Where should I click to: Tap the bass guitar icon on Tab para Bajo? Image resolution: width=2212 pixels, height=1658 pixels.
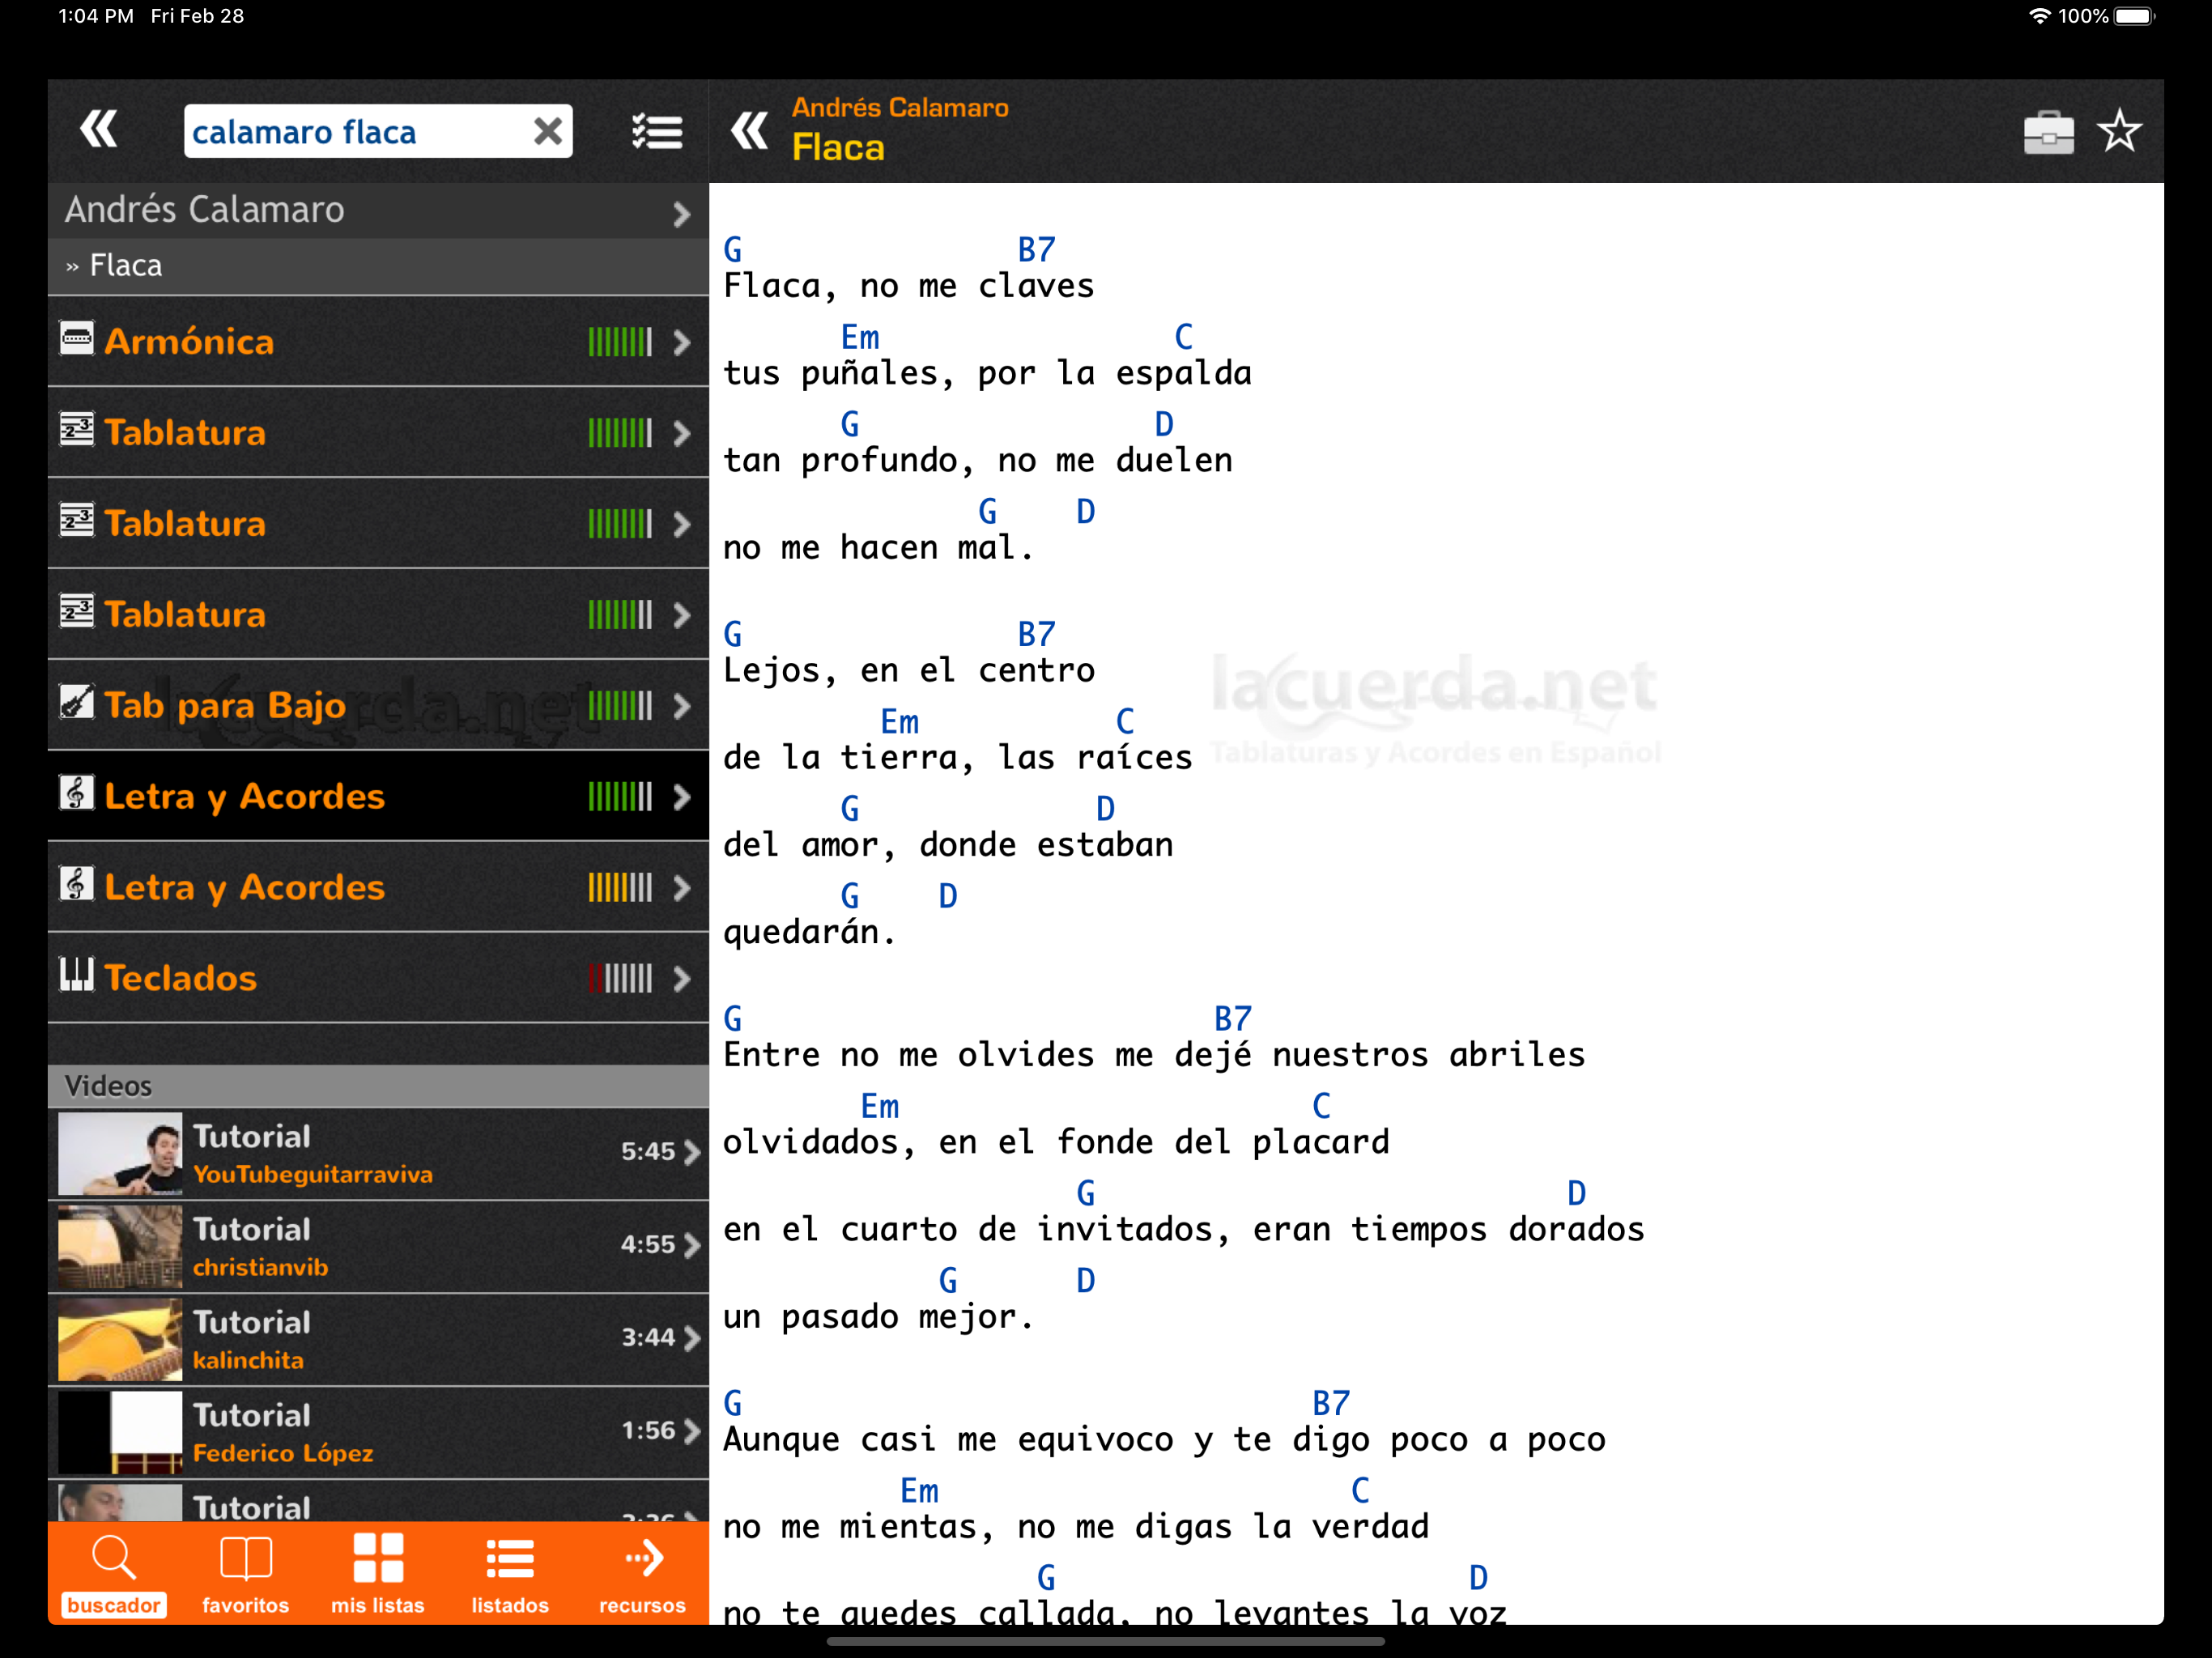click(x=77, y=702)
